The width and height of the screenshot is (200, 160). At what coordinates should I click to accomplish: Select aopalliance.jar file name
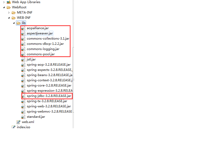38,28
